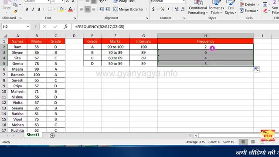Confirm formula entry with checkmark icon
The height and width of the screenshot is (157, 279).
(x=55, y=27)
